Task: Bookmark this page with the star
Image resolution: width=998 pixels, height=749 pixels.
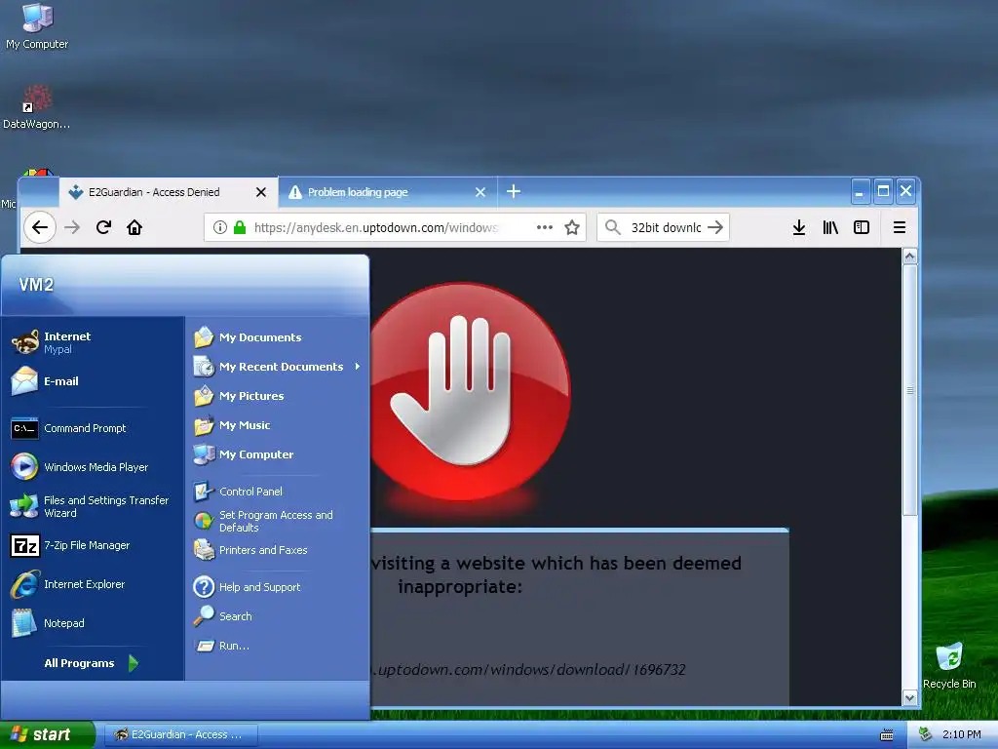Action: [572, 227]
